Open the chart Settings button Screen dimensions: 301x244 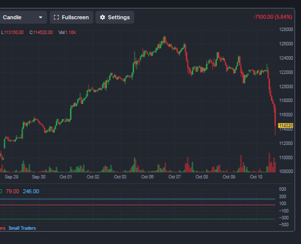115,17
